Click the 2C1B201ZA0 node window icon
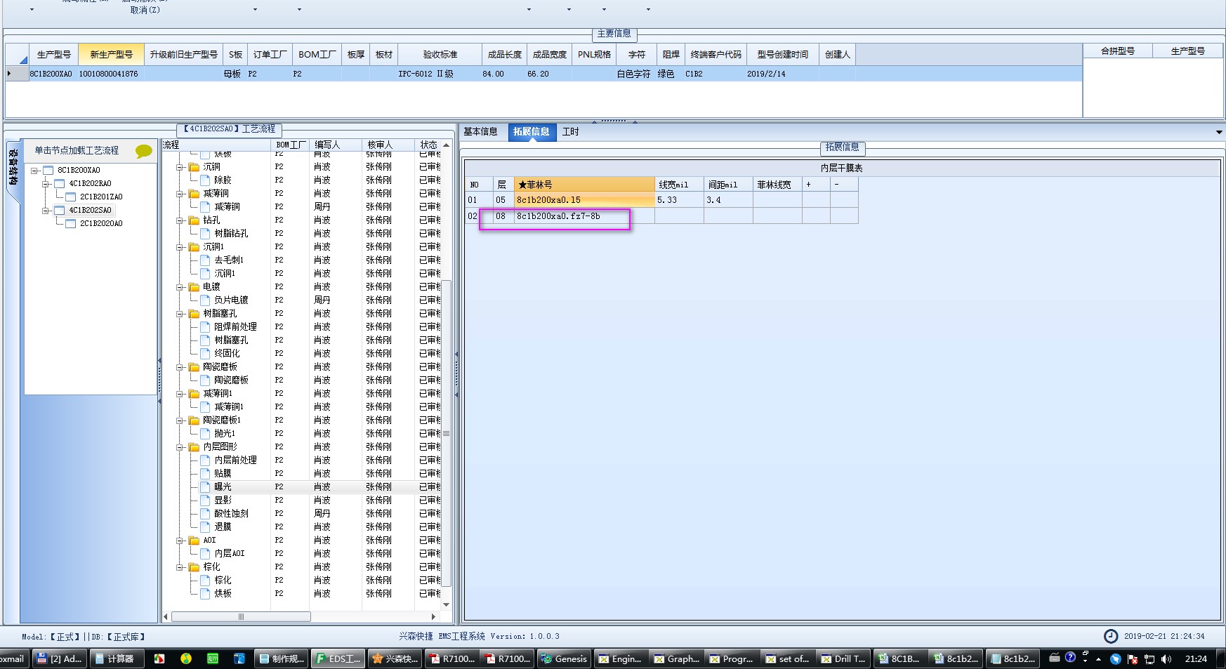The width and height of the screenshot is (1226, 669). point(70,197)
